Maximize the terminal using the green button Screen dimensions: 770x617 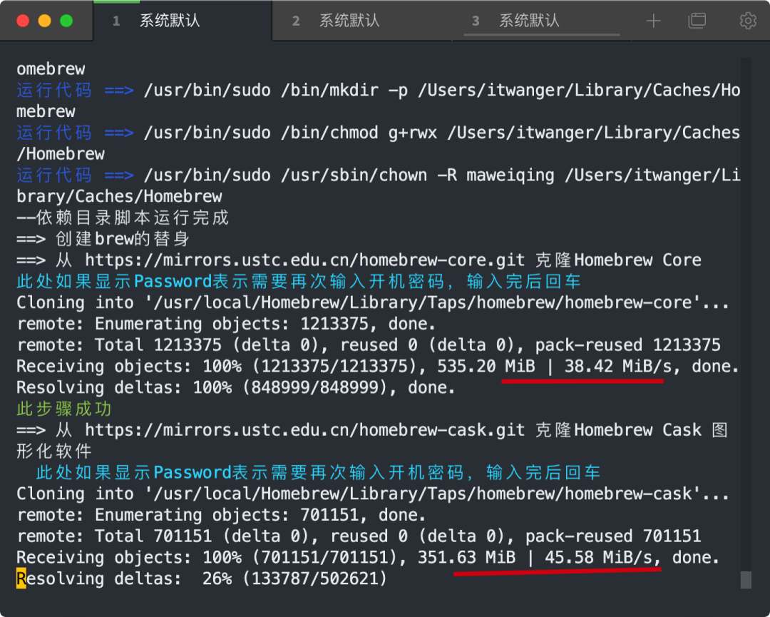coord(66,21)
